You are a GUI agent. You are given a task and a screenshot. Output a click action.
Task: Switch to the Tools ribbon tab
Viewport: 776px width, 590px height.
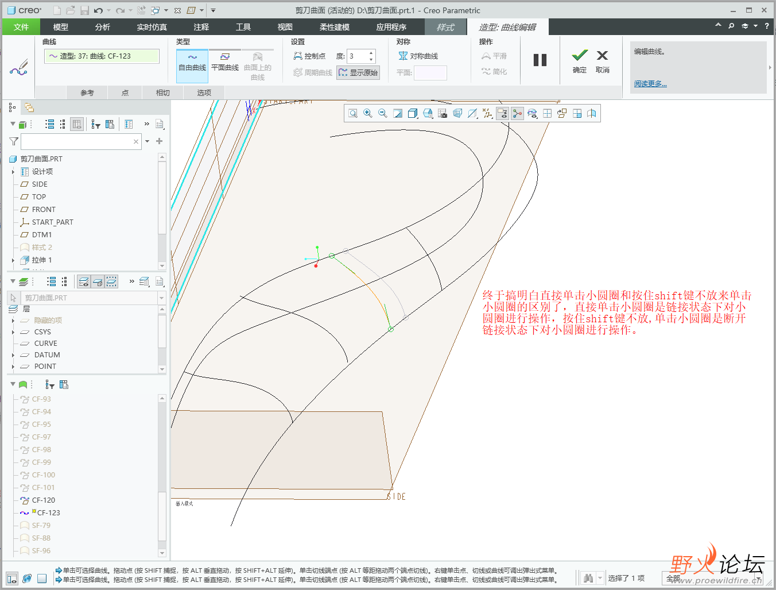(243, 27)
